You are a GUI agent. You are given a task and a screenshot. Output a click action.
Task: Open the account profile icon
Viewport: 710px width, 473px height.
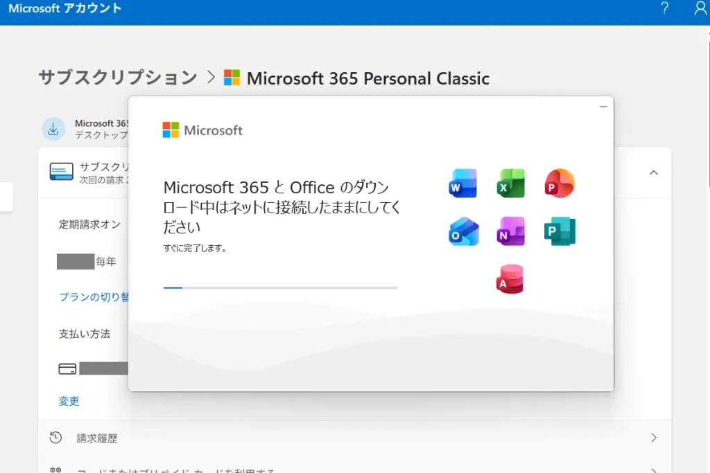pos(700,8)
